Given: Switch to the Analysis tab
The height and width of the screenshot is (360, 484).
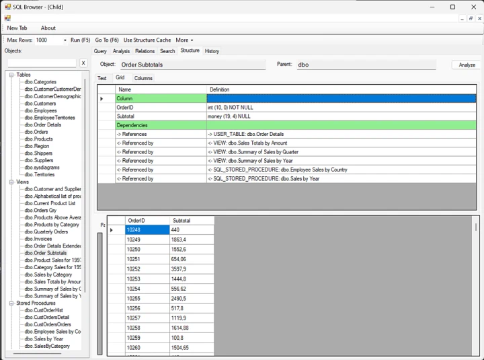Looking at the screenshot, I should point(121,51).
